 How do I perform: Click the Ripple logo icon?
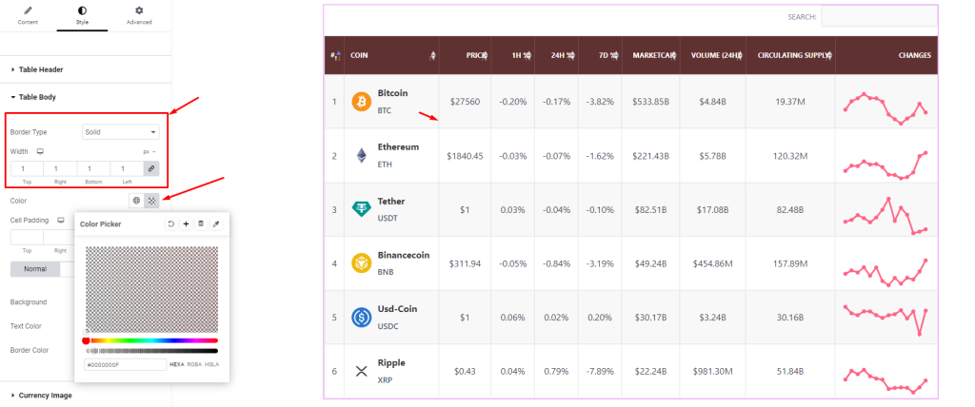point(361,372)
